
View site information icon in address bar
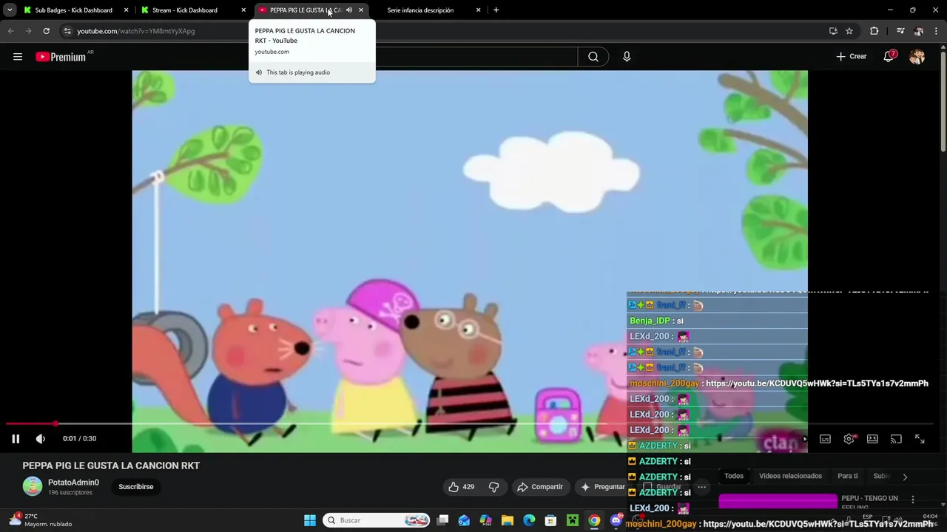[x=67, y=31]
